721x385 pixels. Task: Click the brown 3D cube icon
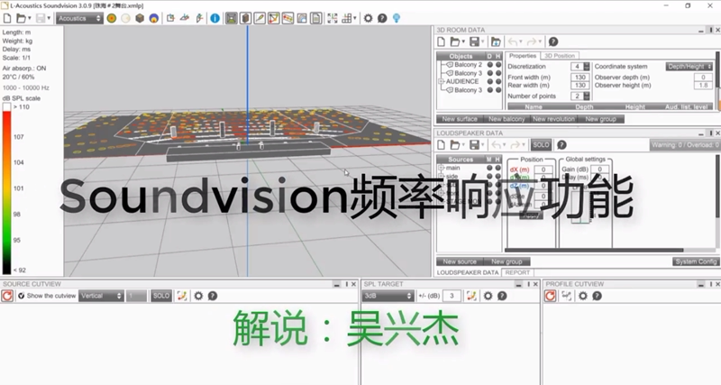pyautogui.click(x=140, y=18)
